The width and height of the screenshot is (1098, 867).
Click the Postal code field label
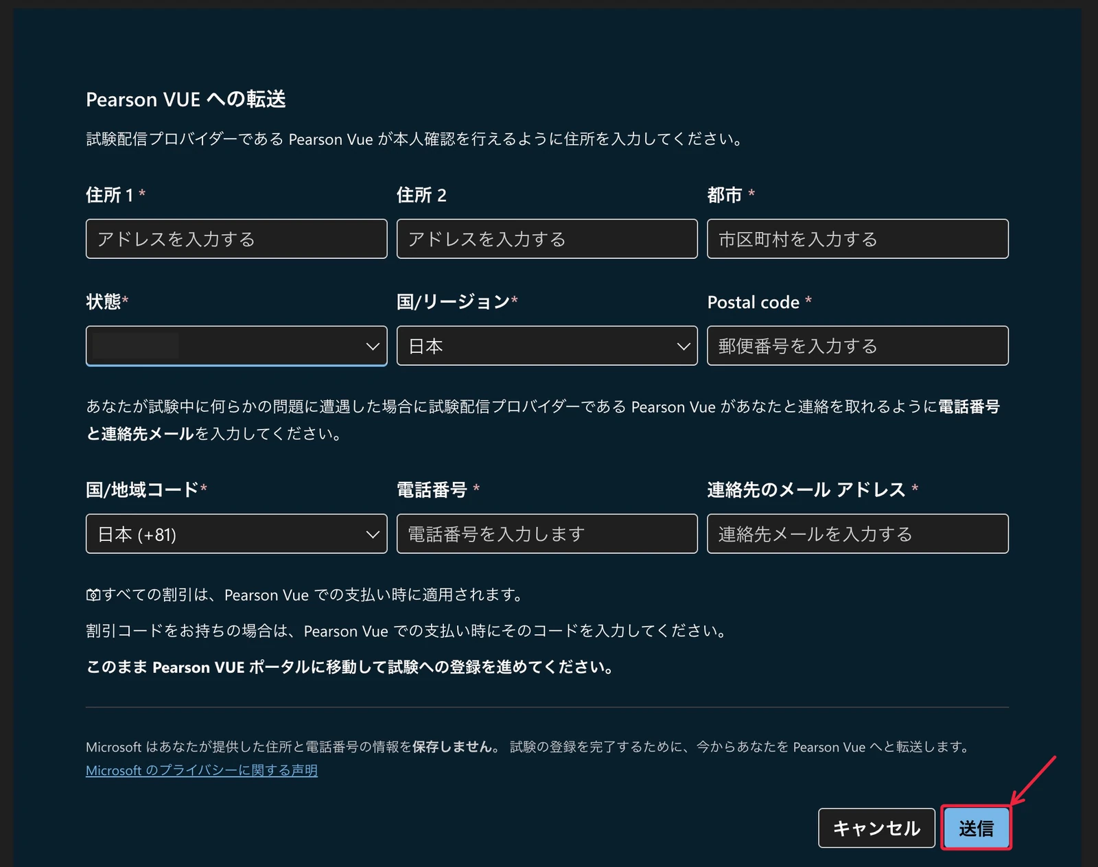pyautogui.click(x=754, y=302)
